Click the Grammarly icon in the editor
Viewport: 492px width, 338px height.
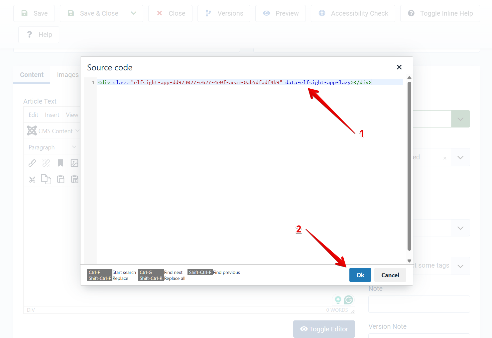tap(348, 300)
